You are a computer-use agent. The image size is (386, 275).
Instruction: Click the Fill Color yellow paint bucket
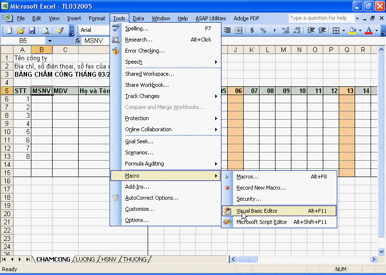tap(353, 30)
